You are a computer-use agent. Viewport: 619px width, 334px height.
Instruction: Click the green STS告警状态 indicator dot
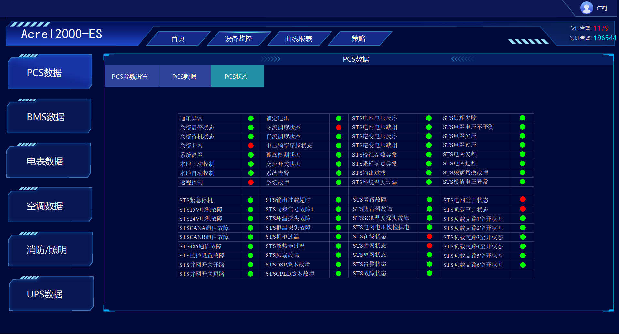click(x=429, y=264)
